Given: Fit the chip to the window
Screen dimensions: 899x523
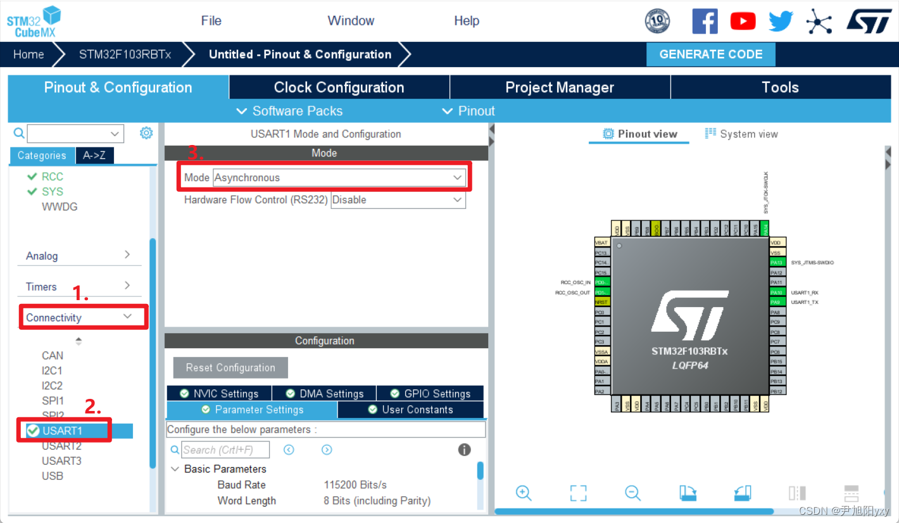Looking at the screenshot, I should [x=578, y=493].
